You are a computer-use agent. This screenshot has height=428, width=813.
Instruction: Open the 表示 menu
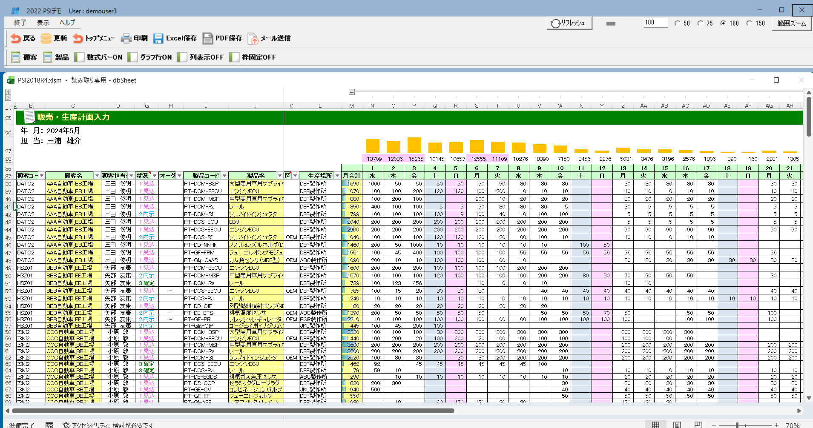(x=43, y=23)
